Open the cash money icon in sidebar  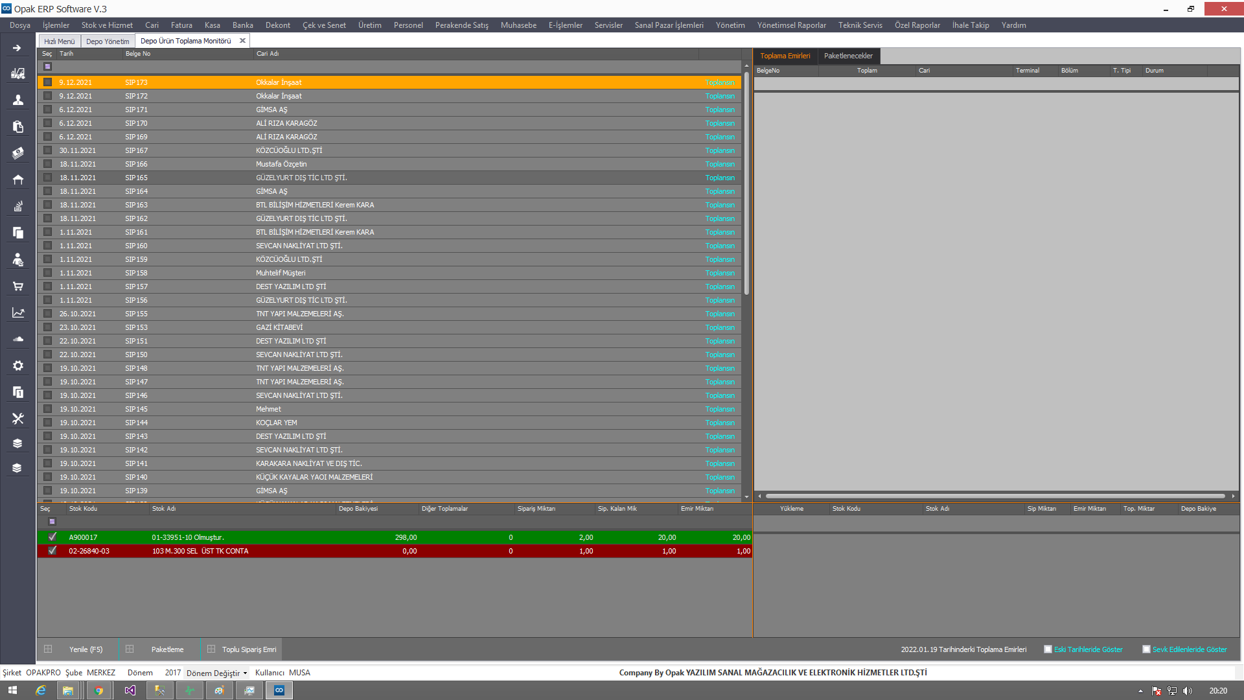click(17, 153)
